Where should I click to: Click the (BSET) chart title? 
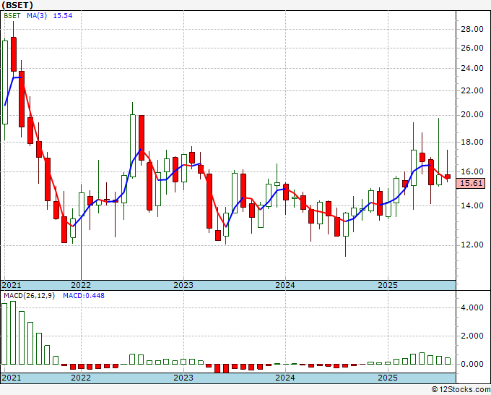pos(17,5)
